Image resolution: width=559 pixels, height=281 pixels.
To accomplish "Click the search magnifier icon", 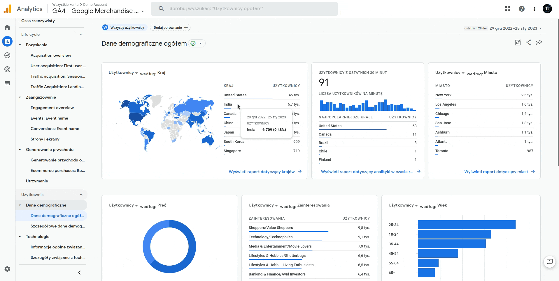I will 161,9.
